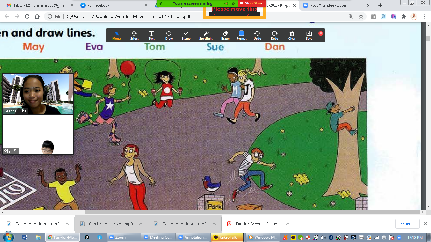
Task: Click the address bar file path
Action: [128, 16]
